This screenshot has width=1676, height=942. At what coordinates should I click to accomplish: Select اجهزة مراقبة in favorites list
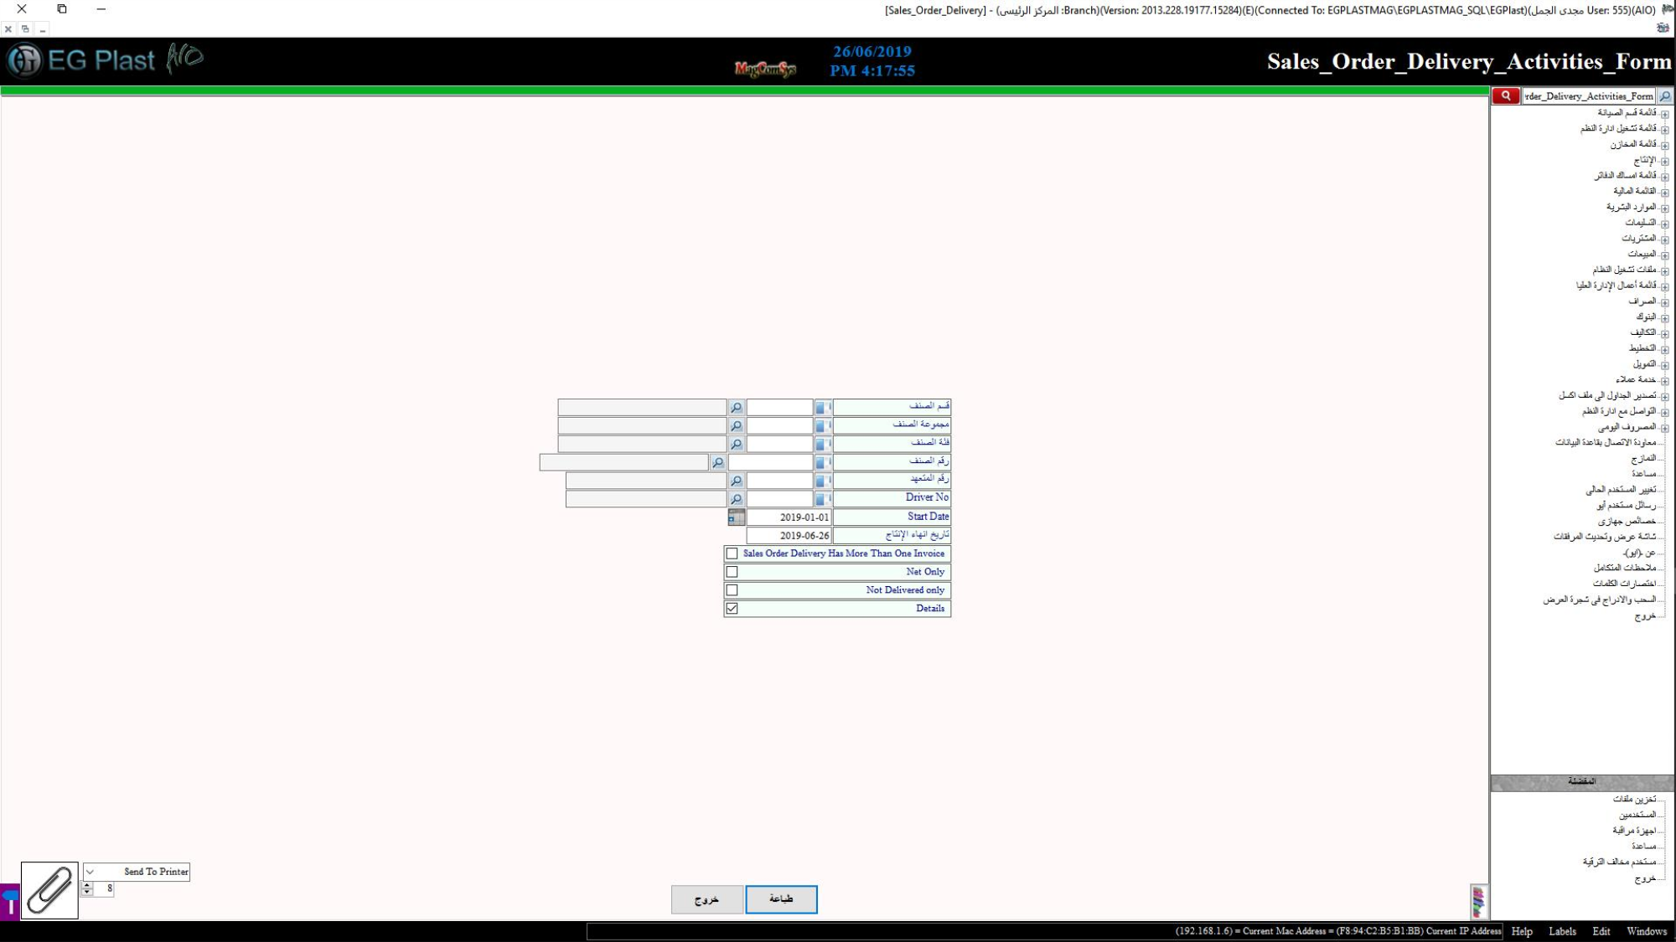[x=1634, y=831]
